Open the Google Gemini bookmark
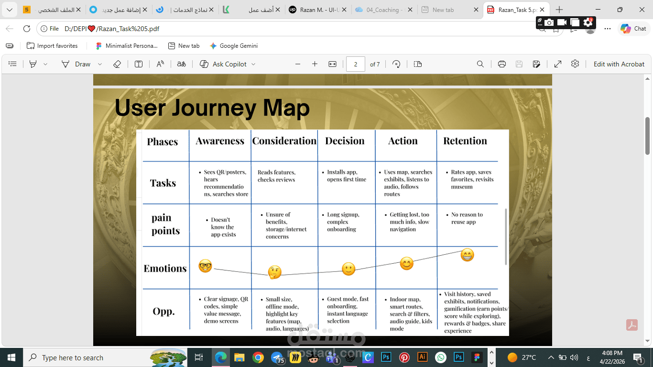 (233, 46)
